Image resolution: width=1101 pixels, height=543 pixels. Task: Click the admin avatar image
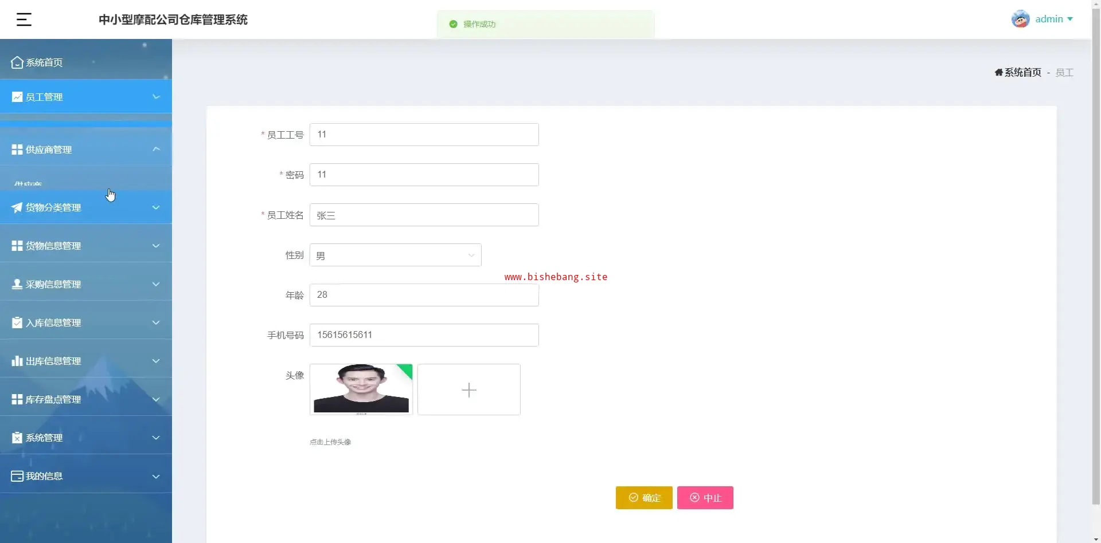[1020, 19]
